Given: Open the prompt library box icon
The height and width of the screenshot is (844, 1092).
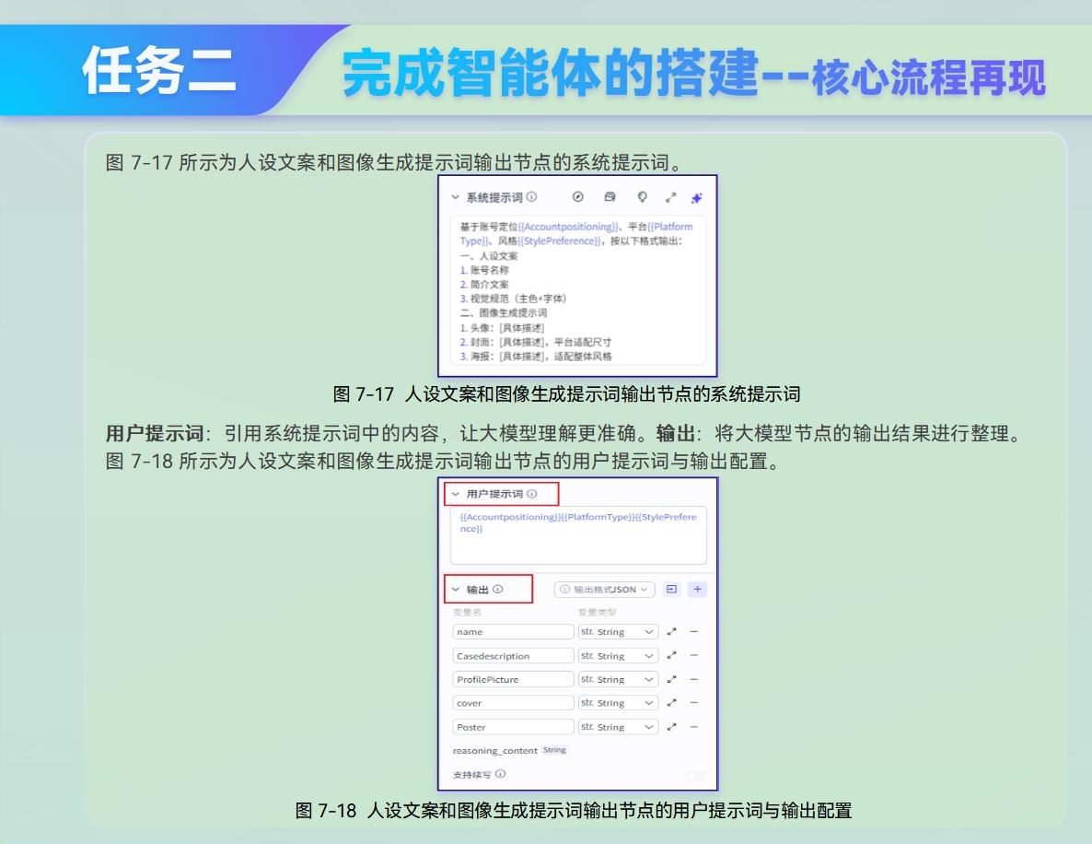Looking at the screenshot, I should click(x=610, y=197).
